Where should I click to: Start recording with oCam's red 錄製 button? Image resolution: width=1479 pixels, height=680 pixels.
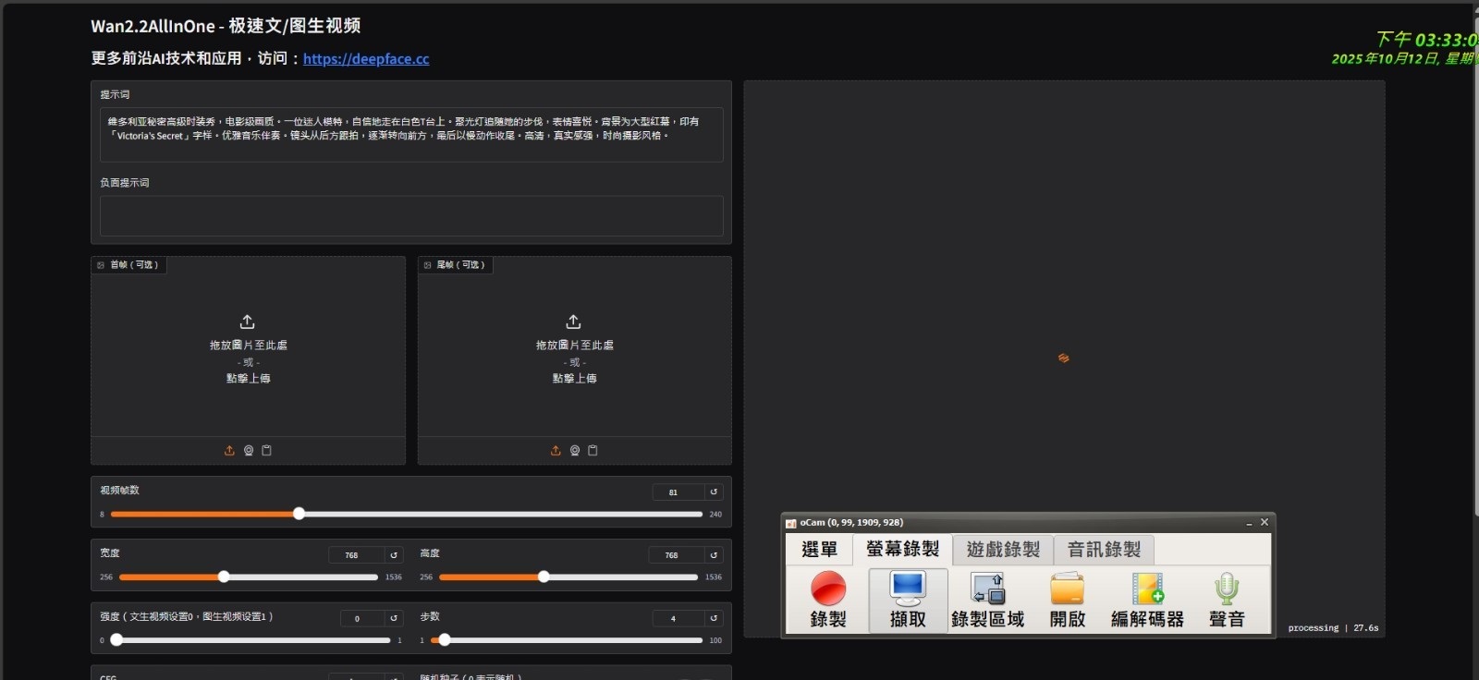(827, 599)
